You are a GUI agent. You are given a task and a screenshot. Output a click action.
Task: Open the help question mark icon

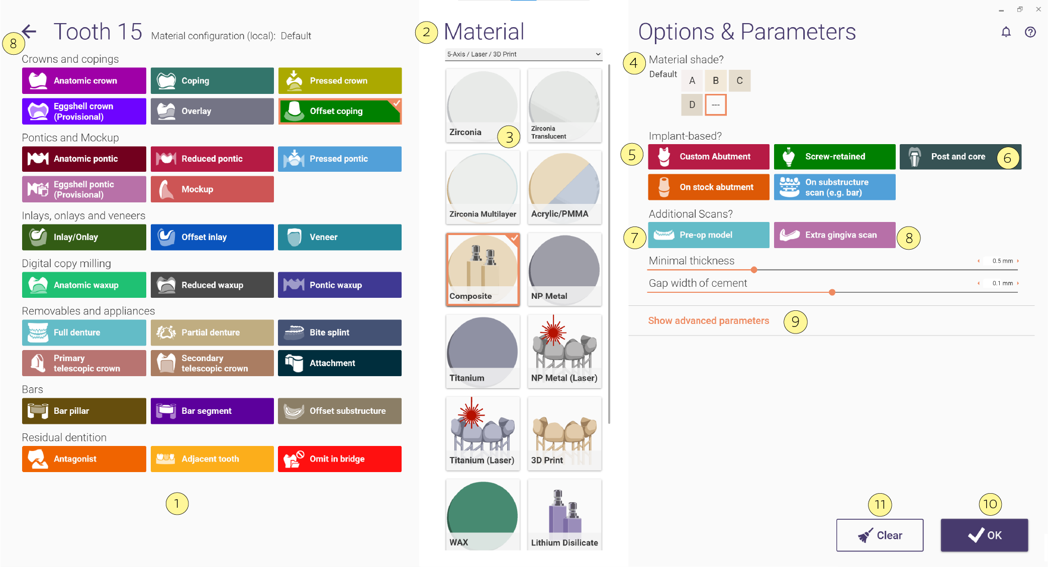(1030, 32)
